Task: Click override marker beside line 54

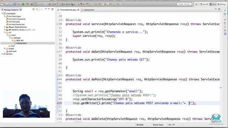Action: pyautogui.click(x=58, y=119)
